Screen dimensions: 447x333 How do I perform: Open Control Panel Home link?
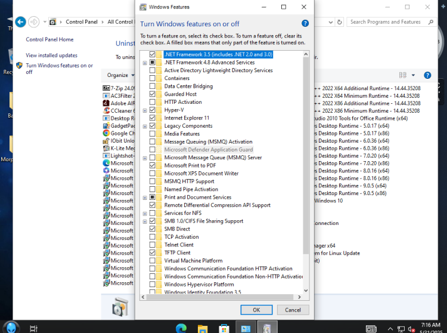click(x=49, y=39)
